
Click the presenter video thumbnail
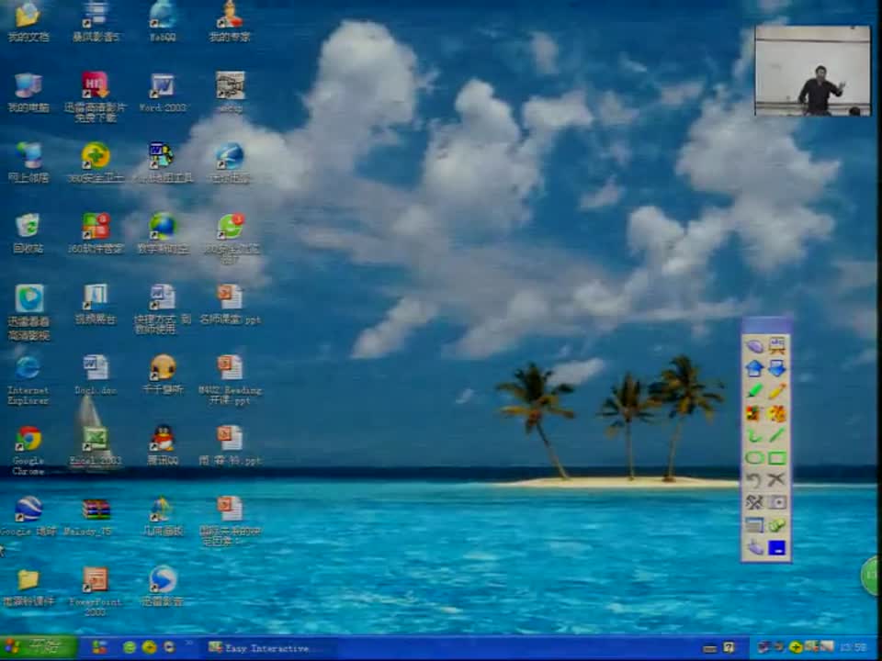[812, 71]
